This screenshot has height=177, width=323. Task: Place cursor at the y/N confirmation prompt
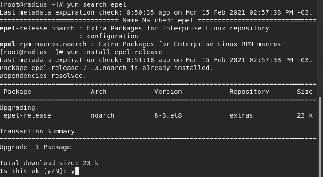click(x=35, y=171)
